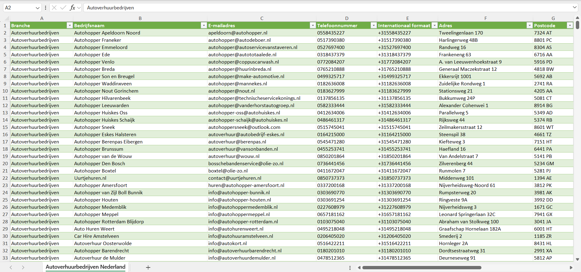The width and height of the screenshot is (581, 272).
Task: Expand the formula bar
Action: tap(574, 8)
